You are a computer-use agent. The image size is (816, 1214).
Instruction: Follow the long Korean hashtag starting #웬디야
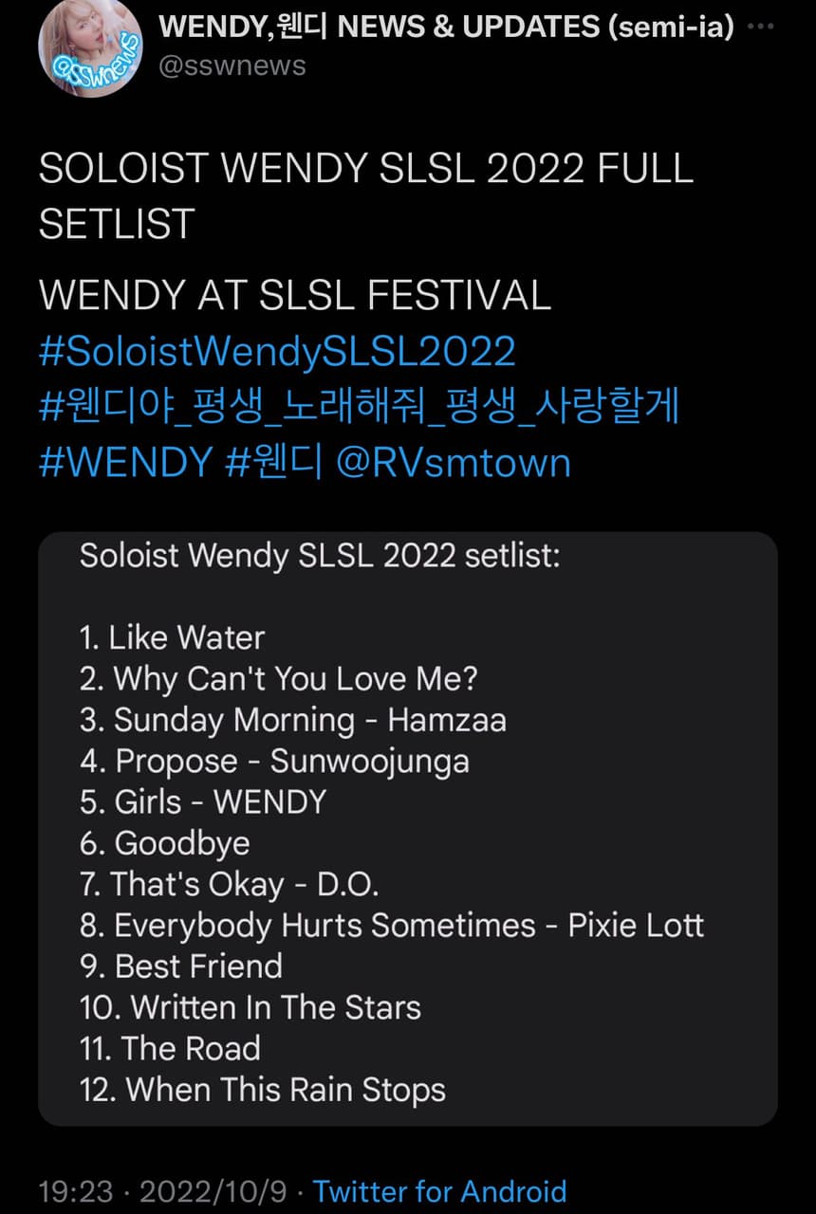point(360,407)
